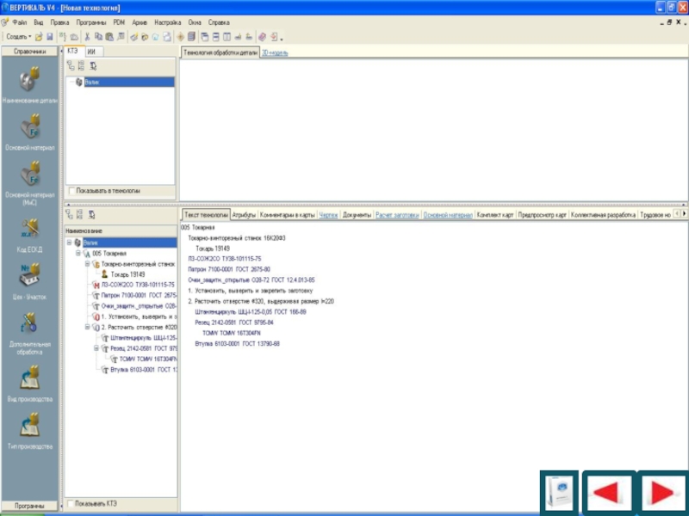Open the Настройка menu

(x=167, y=21)
